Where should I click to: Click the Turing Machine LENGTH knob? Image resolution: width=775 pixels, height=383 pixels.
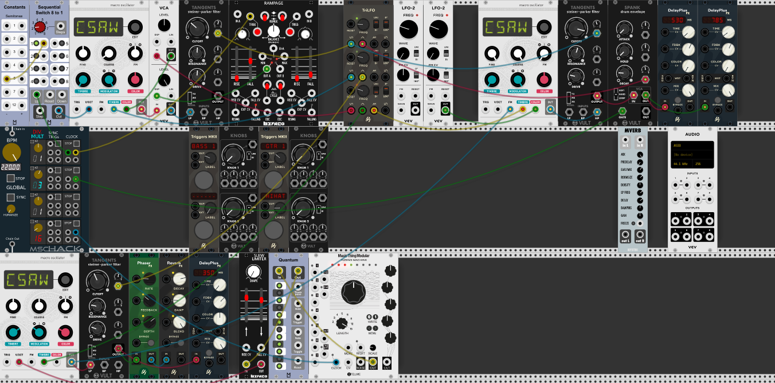(342, 323)
